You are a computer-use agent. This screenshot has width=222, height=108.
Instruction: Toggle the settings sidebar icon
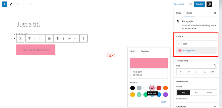(209, 4)
